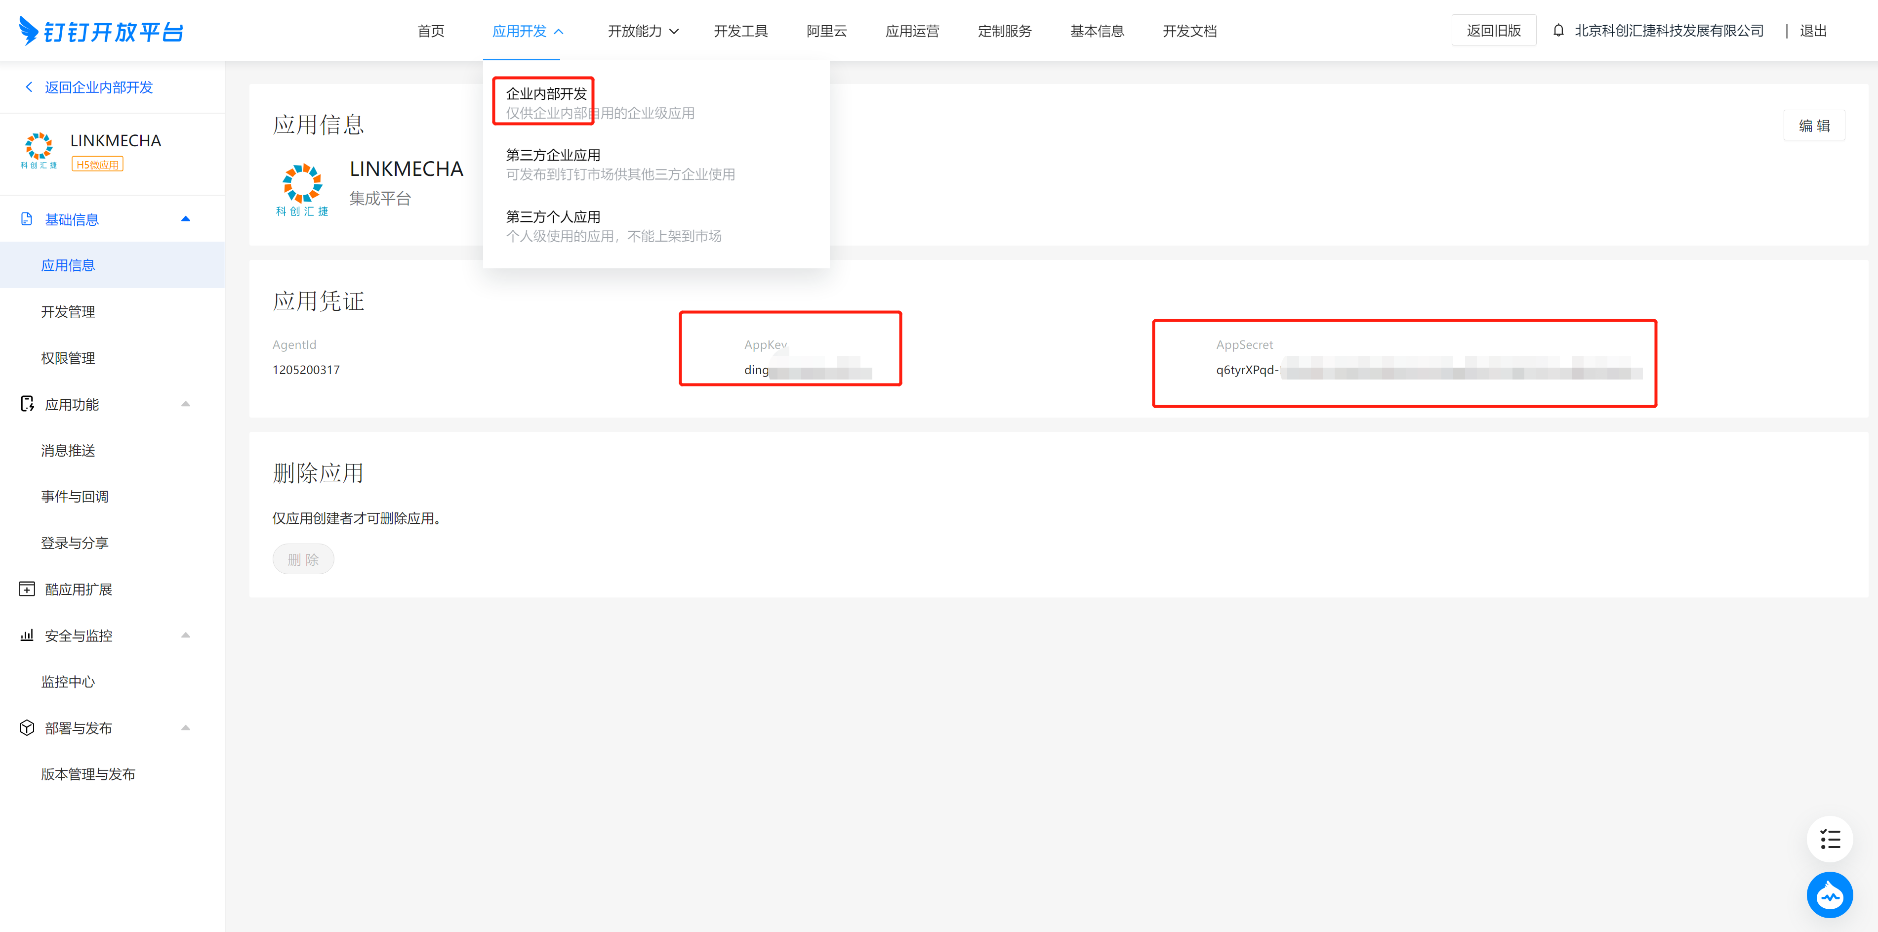Open the blue assistant chat icon
Image resolution: width=1878 pixels, height=932 pixels.
coord(1830,895)
